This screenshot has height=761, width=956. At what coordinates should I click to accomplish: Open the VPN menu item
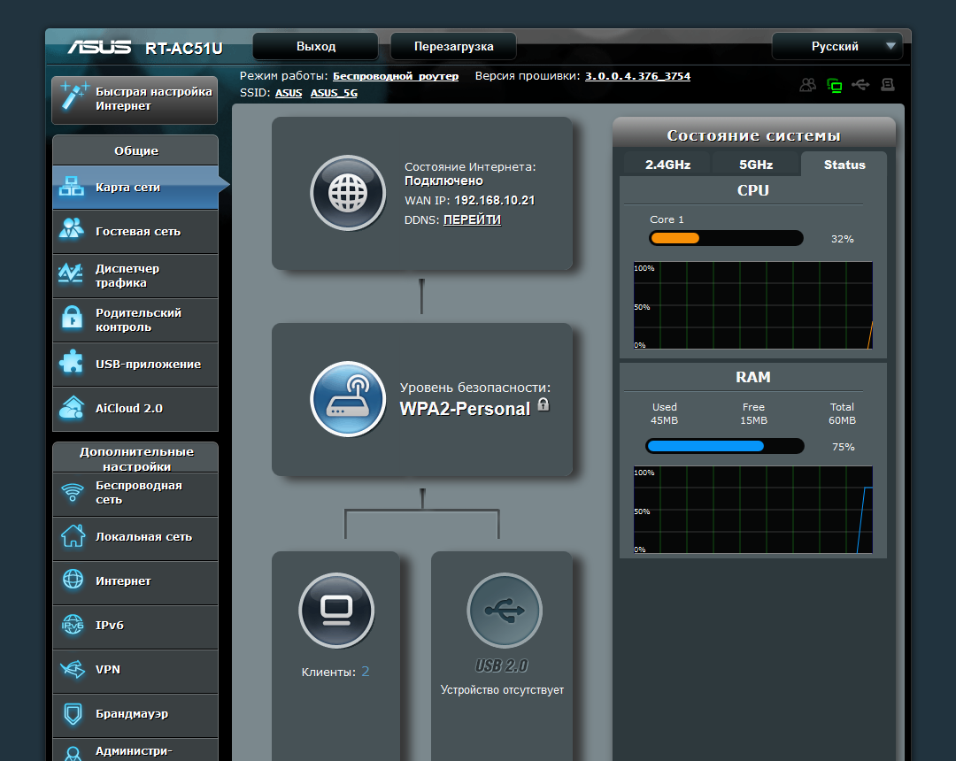coord(135,672)
